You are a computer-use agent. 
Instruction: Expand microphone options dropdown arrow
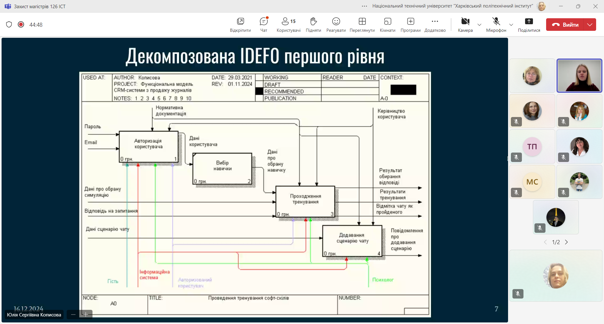[511, 25]
